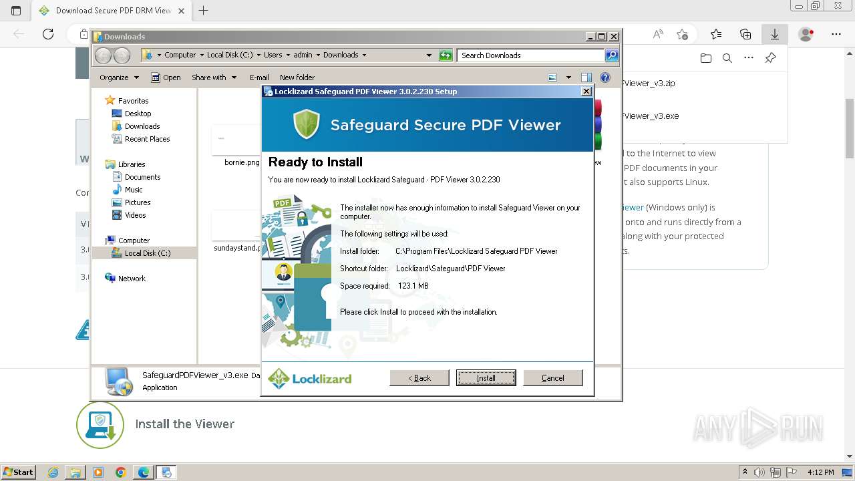Viewport: 855px width, 481px height.
Task: Open the Edge Favorites list icon
Action: [716, 34]
